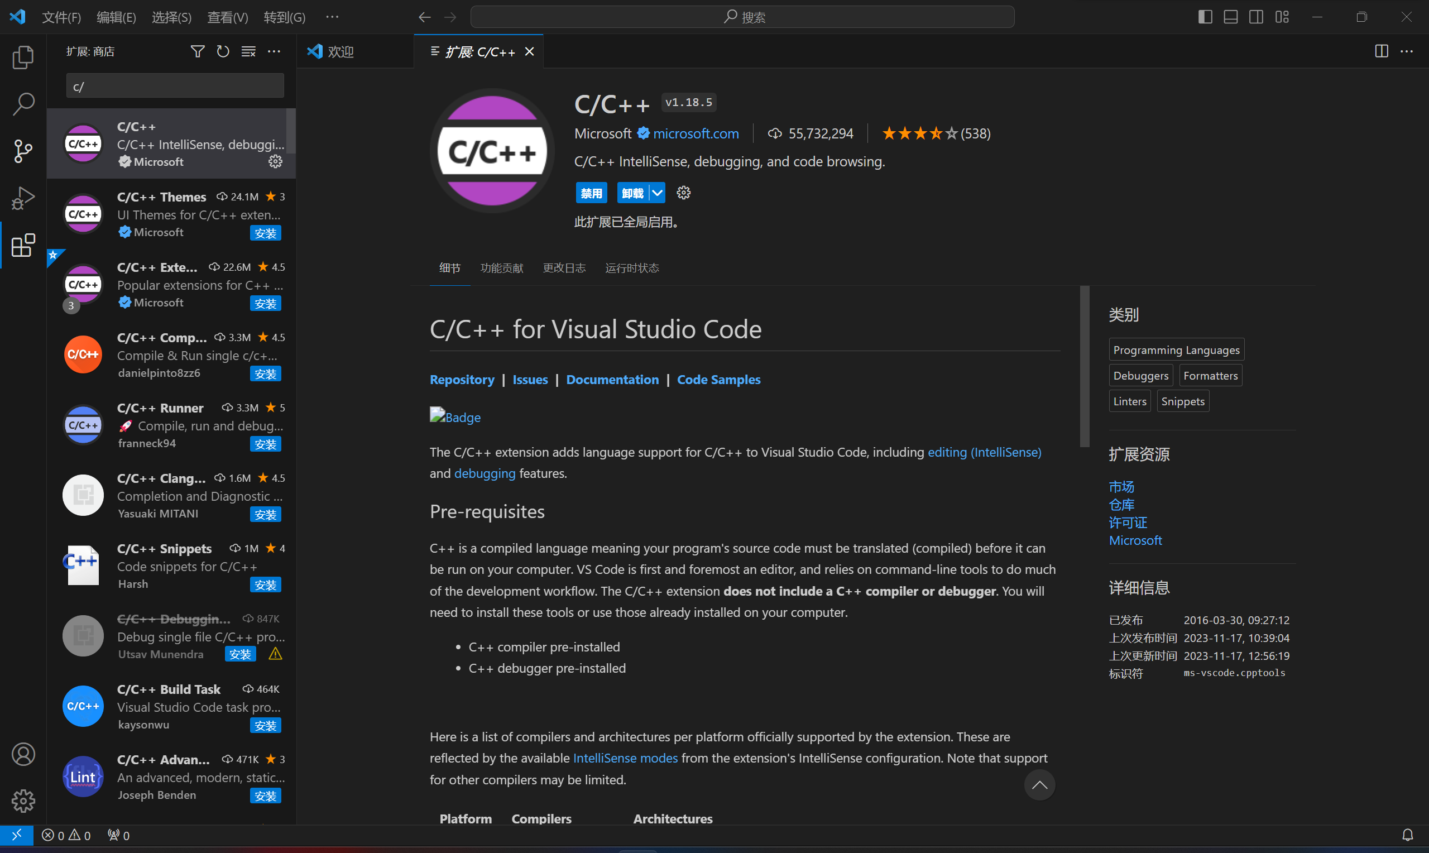Open the 文件(F) menu
Screen dimensions: 1429x853
pos(61,17)
